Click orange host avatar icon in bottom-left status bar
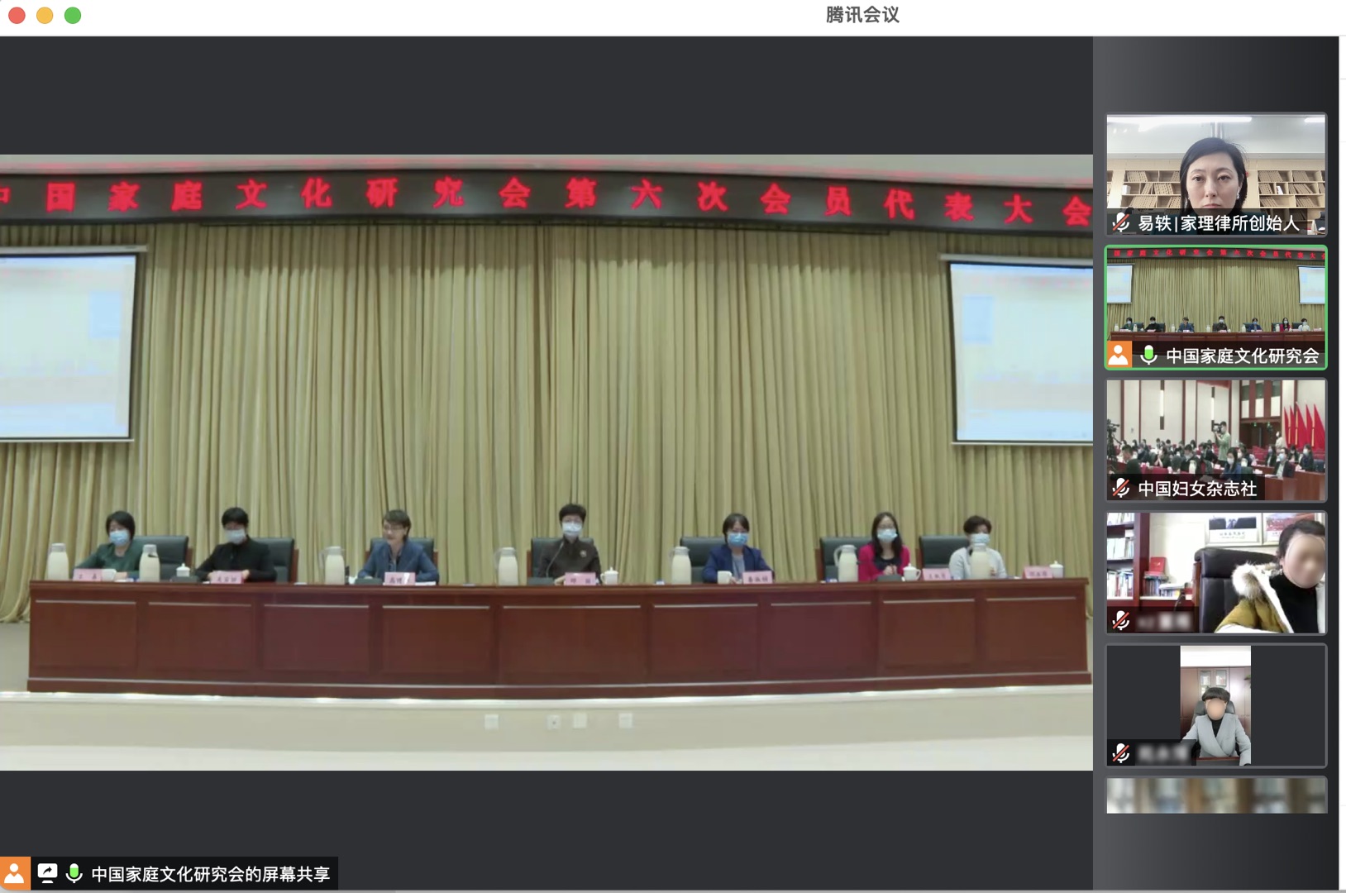 [x=15, y=873]
